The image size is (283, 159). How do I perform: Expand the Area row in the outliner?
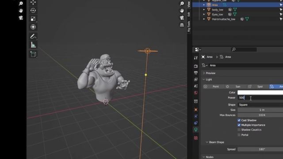[x=204, y=5]
